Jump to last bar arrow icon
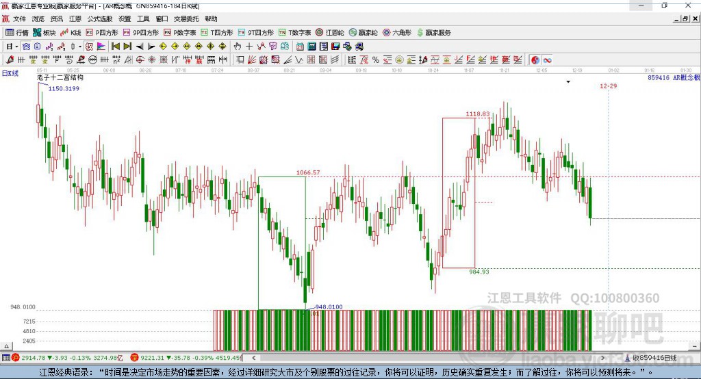This screenshot has height=379, width=701. [127, 46]
